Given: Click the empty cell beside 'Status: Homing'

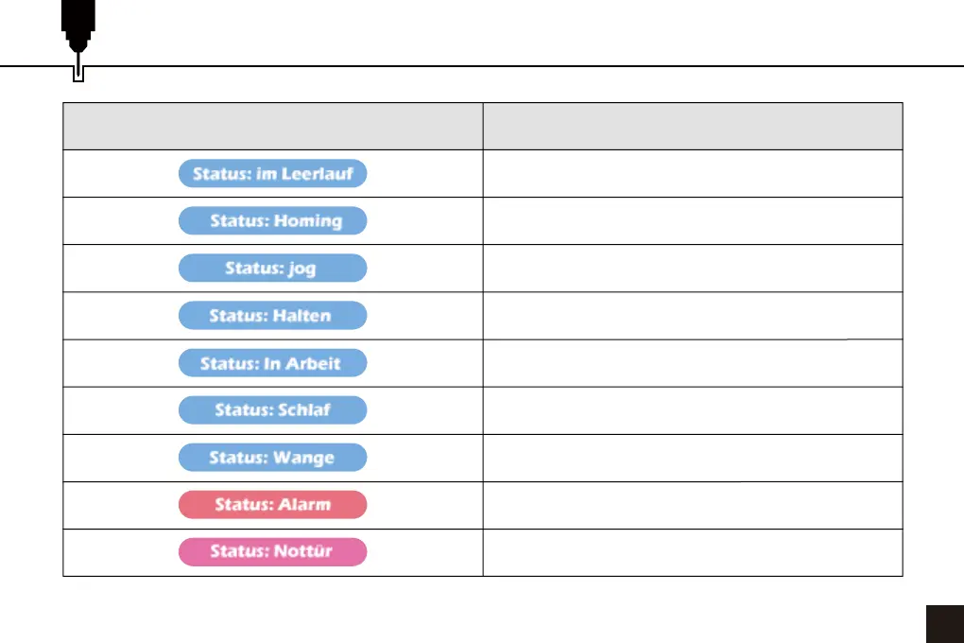Looking at the screenshot, I should (x=692, y=221).
